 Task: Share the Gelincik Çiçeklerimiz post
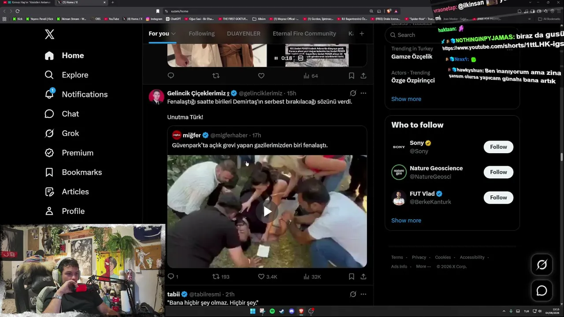(364, 276)
